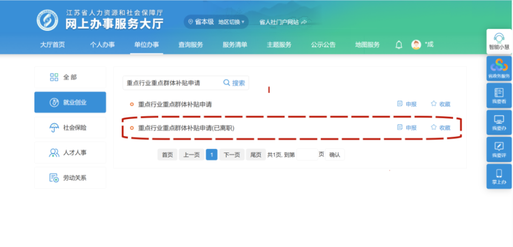This screenshot has height=247, width=513.
Task: Click 我要办 monitor icon
Action: click(499, 119)
